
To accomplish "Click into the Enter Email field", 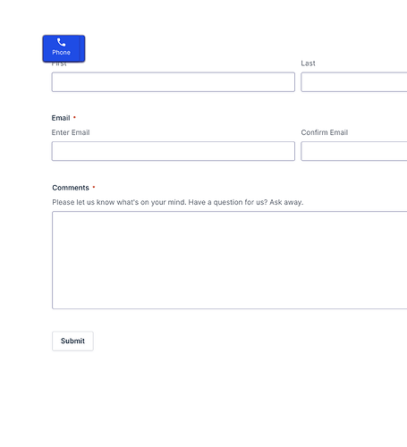I will [x=174, y=151].
